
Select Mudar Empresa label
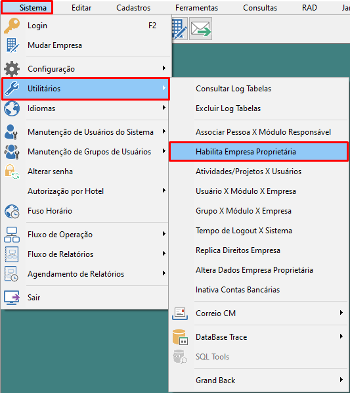(55, 45)
